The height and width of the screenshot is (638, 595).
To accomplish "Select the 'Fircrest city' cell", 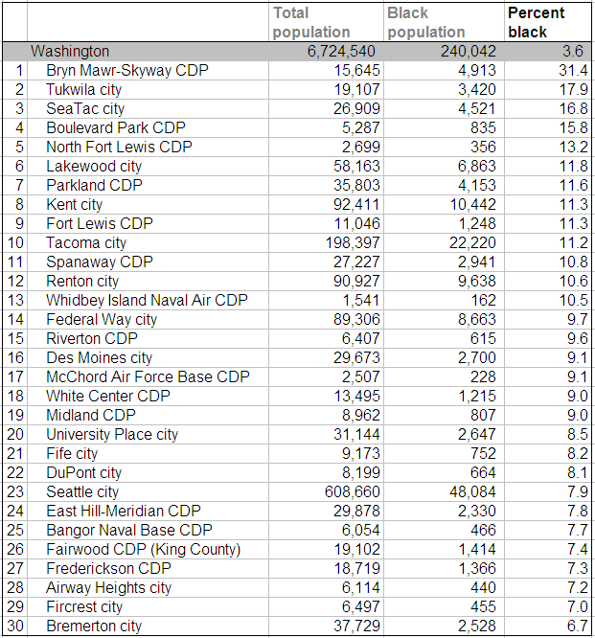I will (x=148, y=606).
